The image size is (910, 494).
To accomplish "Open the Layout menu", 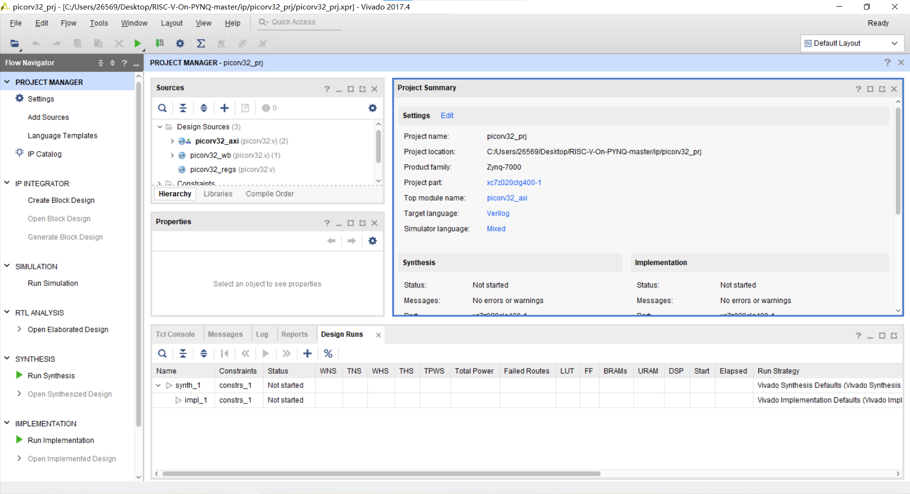I will tap(172, 23).
